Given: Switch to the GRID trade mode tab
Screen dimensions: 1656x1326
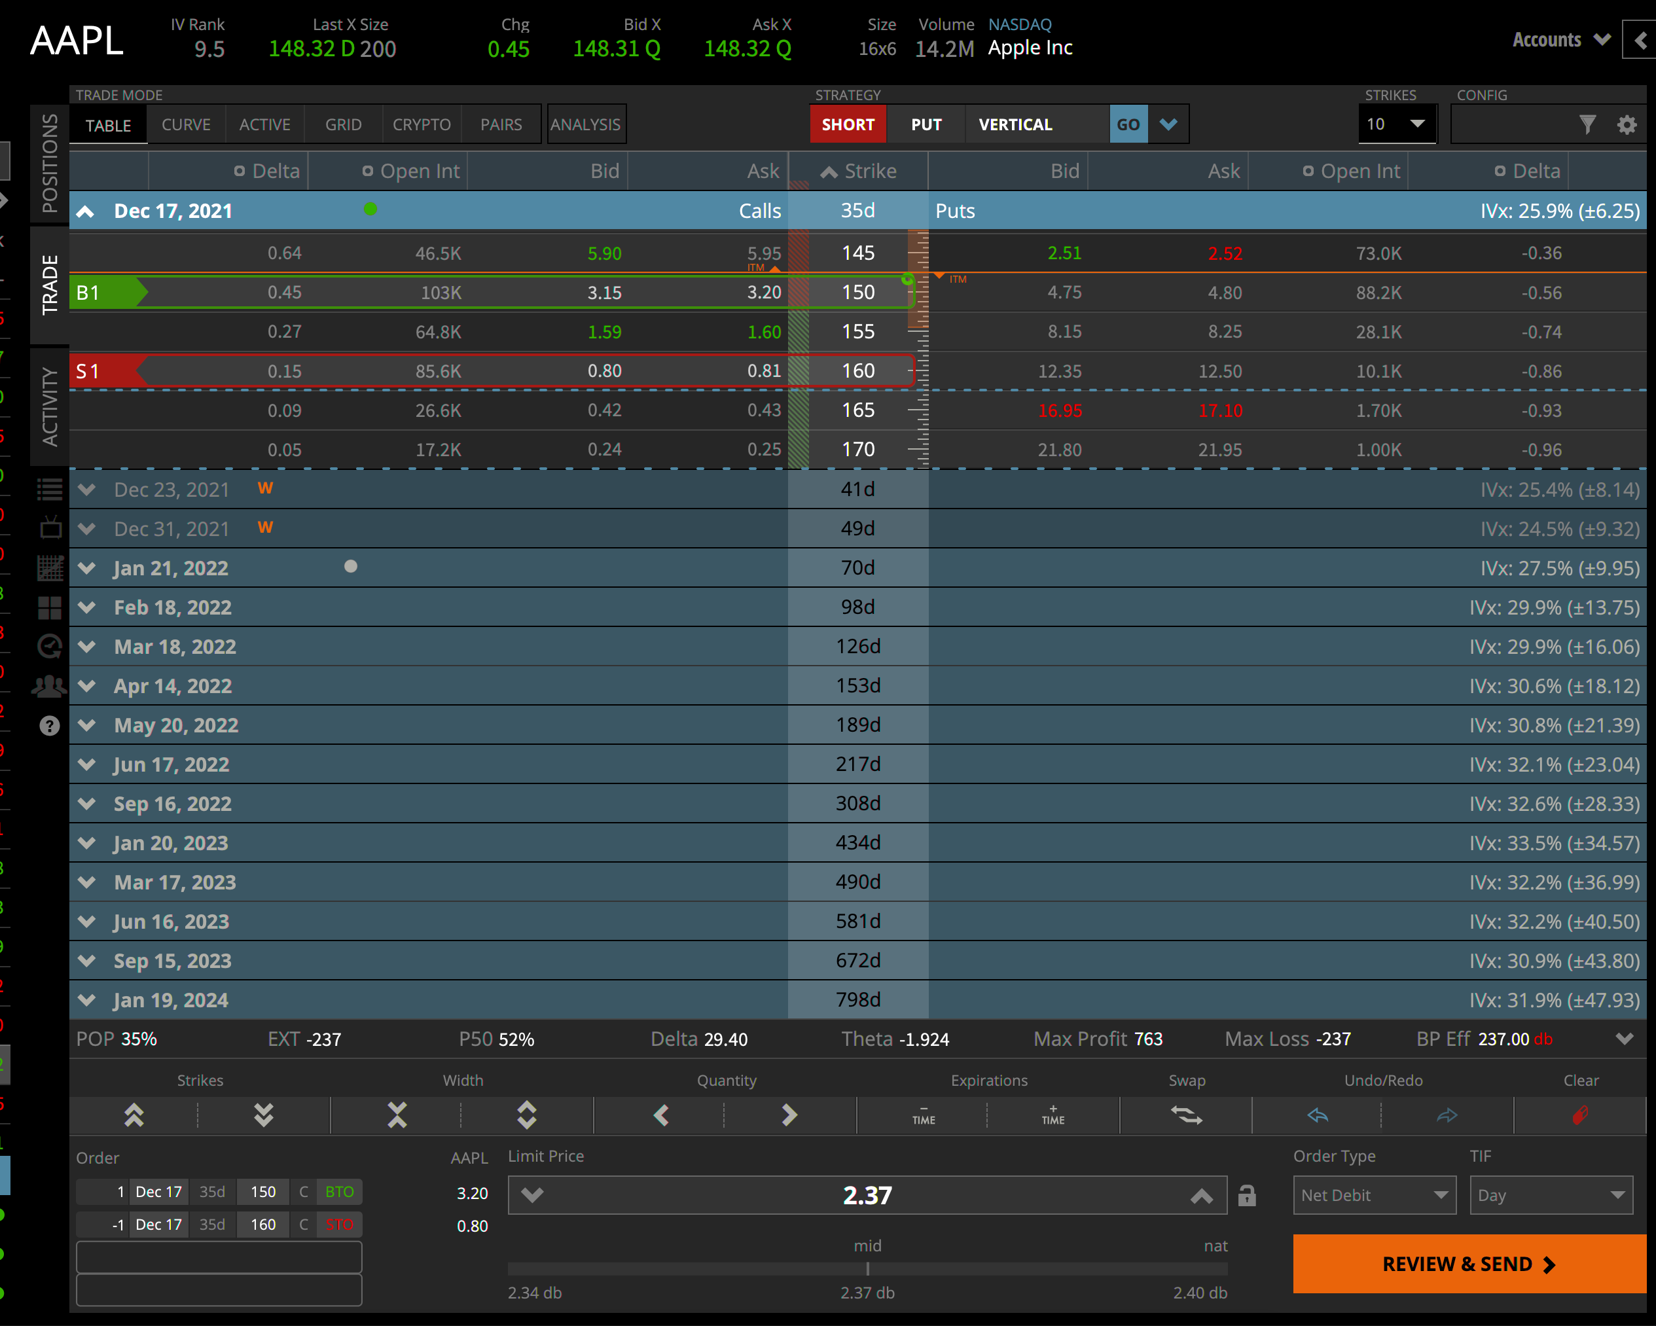Looking at the screenshot, I should pos(342,124).
